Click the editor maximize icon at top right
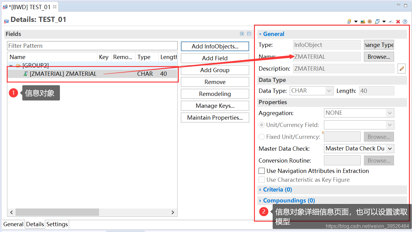Image resolution: width=412 pixels, height=232 pixels. click(406, 5)
